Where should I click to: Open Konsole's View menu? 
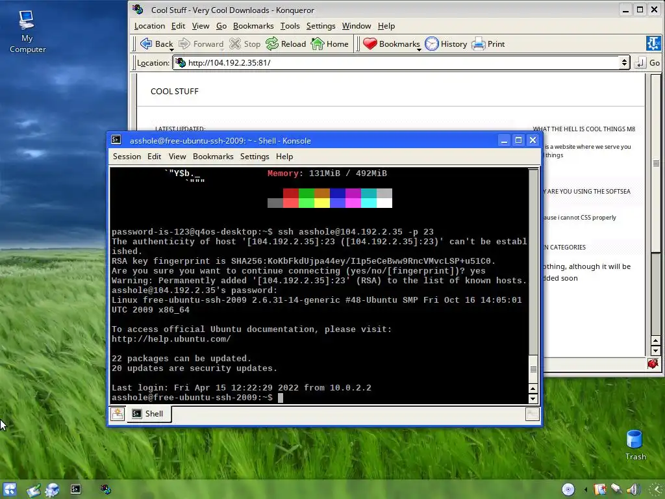coord(177,157)
